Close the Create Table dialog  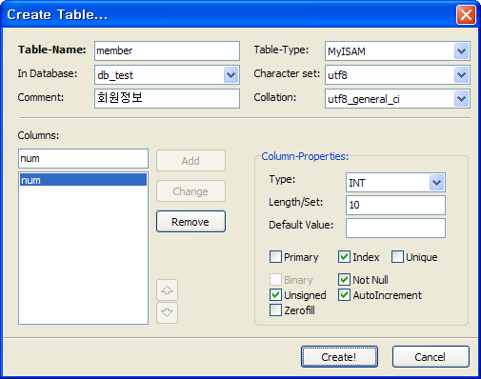point(466,14)
